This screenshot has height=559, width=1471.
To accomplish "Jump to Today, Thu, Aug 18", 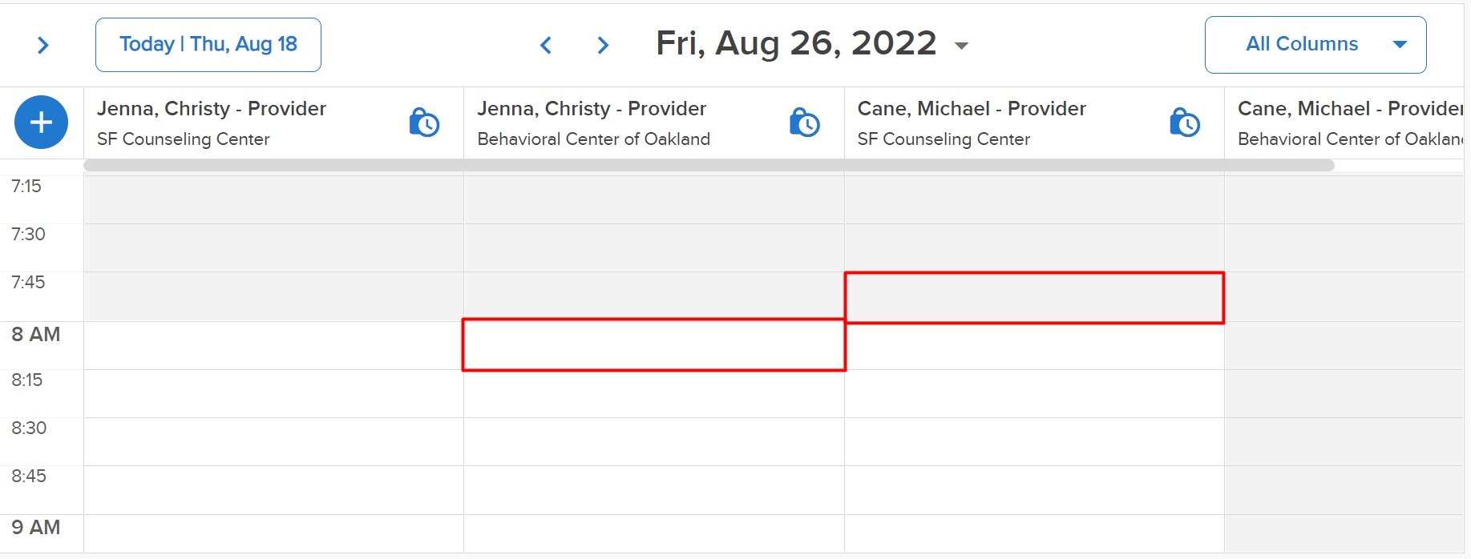I will pyautogui.click(x=208, y=45).
